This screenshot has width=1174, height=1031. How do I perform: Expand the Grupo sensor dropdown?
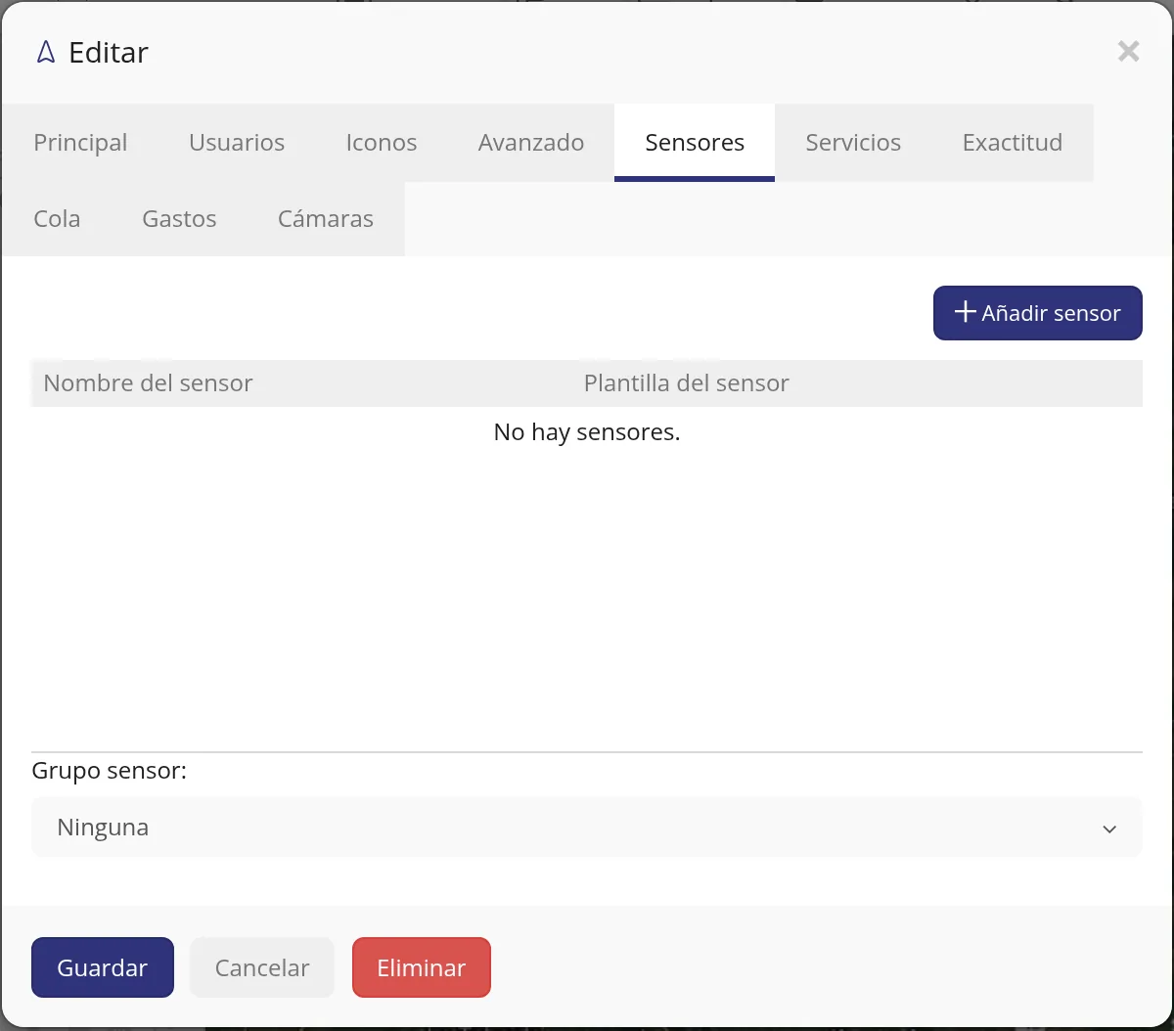pos(587,828)
